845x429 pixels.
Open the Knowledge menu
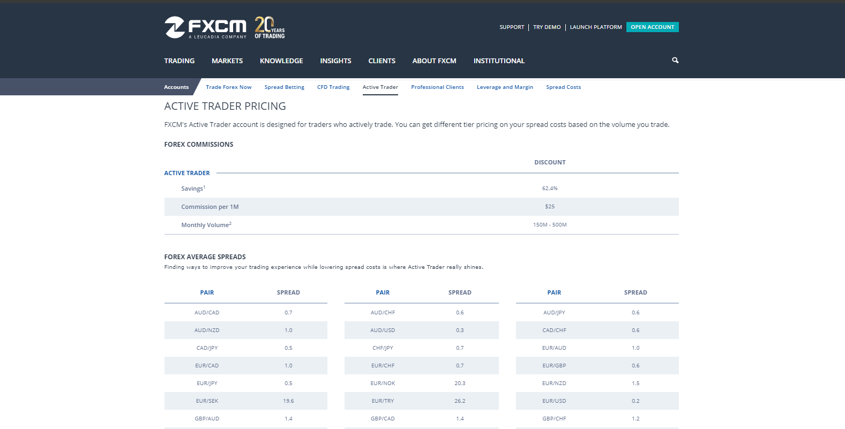click(281, 61)
